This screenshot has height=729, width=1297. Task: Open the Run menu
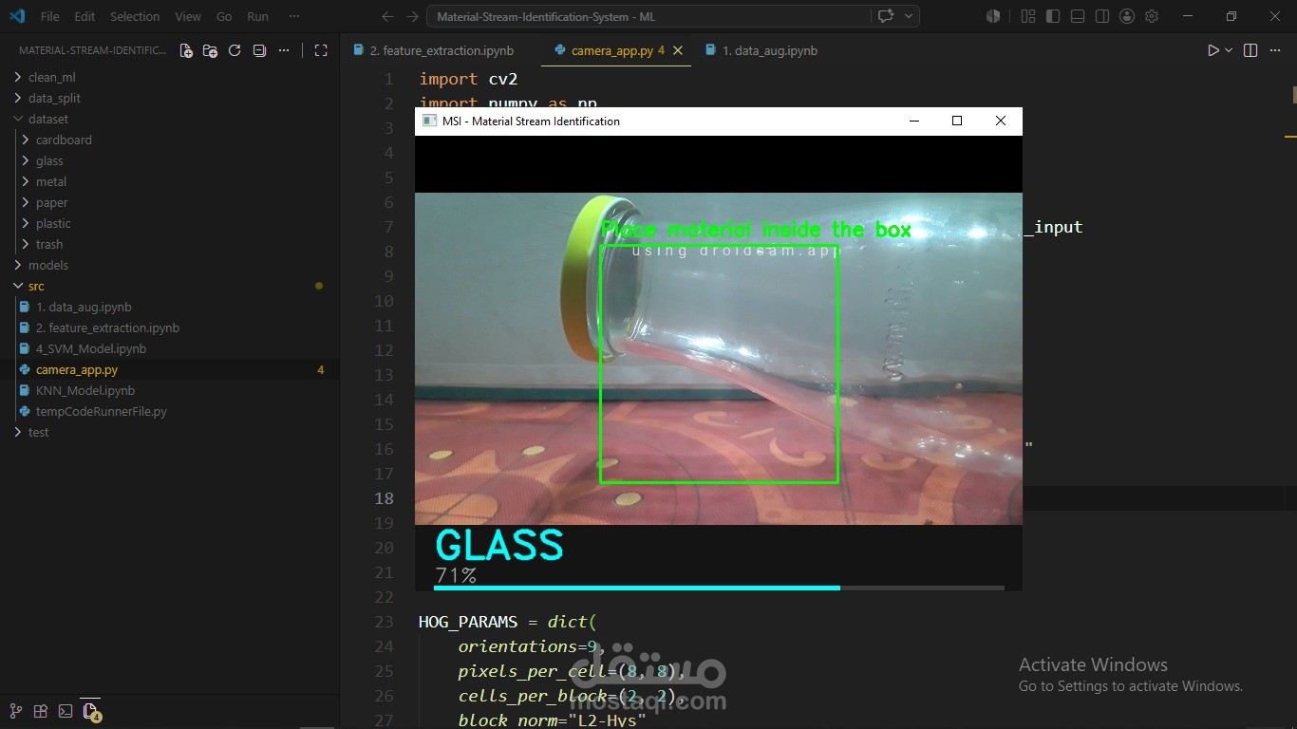click(x=257, y=16)
